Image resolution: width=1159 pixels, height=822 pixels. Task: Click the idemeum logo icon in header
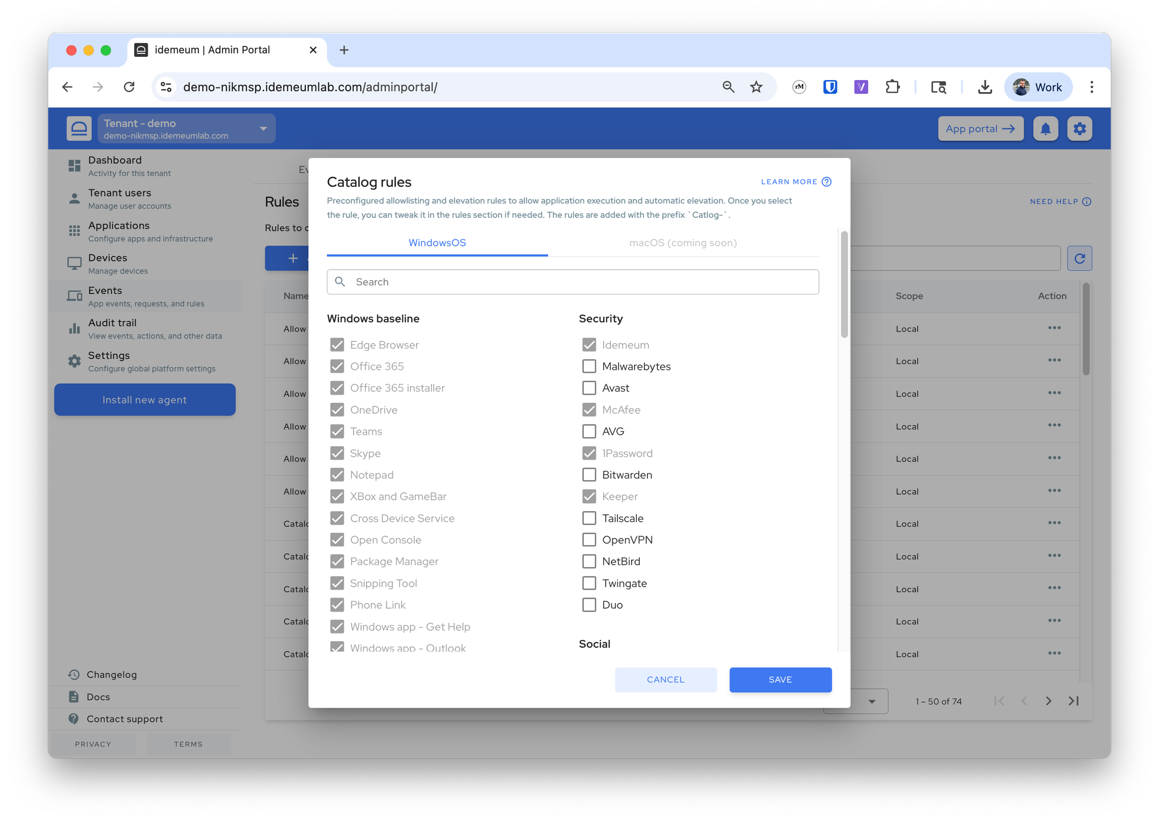pos(79,128)
